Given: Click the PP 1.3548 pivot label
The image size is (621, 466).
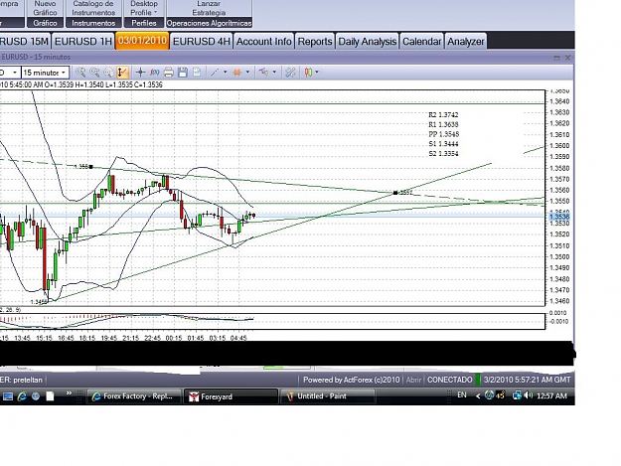Looking at the screenshot, I should pyautogui.click(x=443, y=134).
